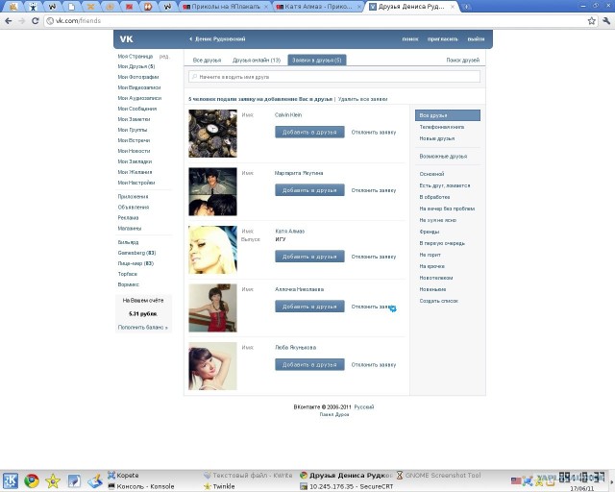Open Люба Якунькова's avatar photo
The image size is (615, 492).
click(212, 366)
